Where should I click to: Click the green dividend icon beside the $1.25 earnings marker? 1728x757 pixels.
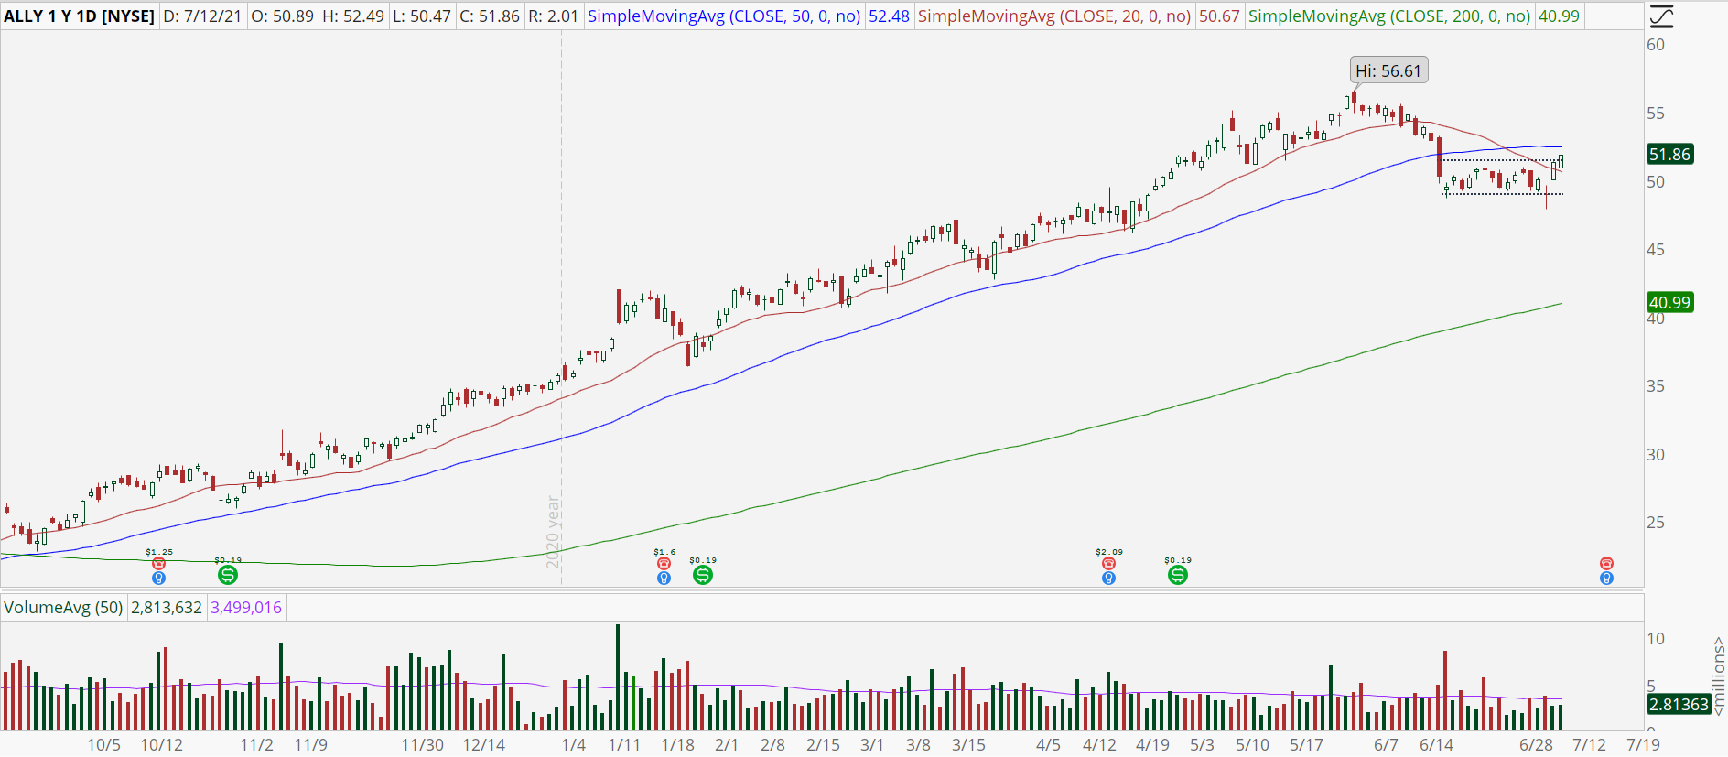(x=228, y=575)
